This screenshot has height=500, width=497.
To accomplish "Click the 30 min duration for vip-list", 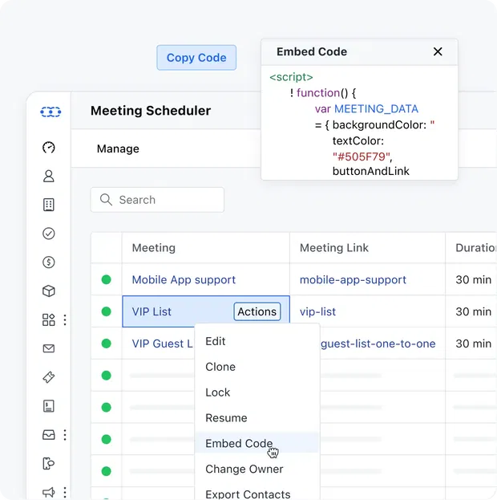I will point(474,311).
